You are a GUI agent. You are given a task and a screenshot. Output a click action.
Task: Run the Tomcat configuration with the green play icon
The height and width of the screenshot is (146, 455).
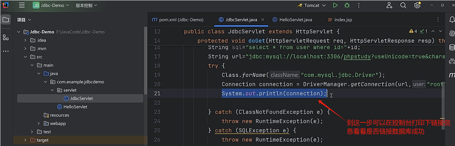[x=335, y=6]
